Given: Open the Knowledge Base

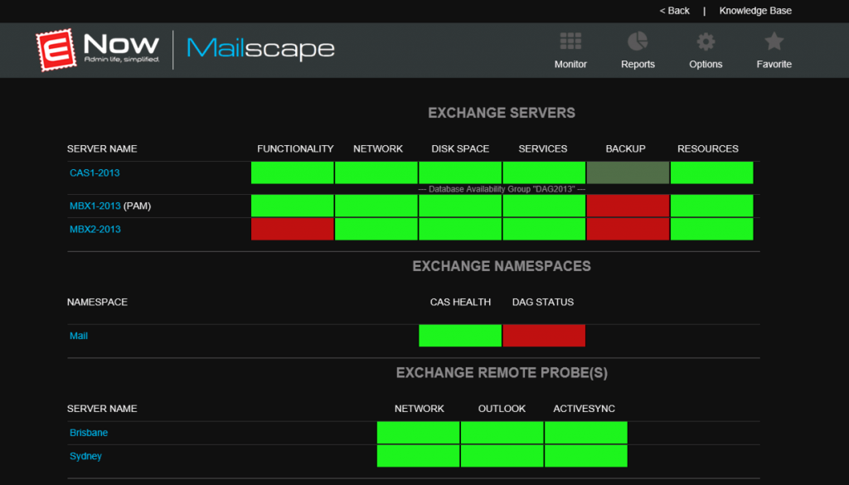Looking at the screenshot, I should [755, 11].
